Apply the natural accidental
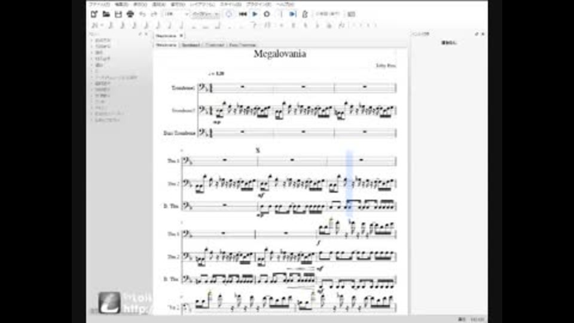The width and height of the screenshot is (574, 323). coord(306,25)
